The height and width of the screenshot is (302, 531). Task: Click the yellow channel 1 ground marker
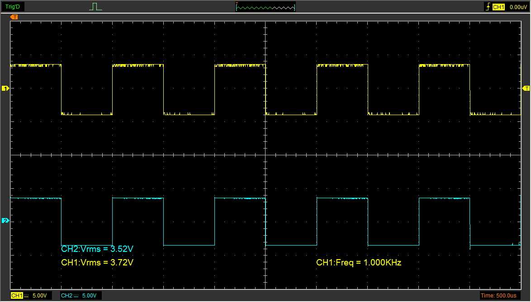click(5, 88)
